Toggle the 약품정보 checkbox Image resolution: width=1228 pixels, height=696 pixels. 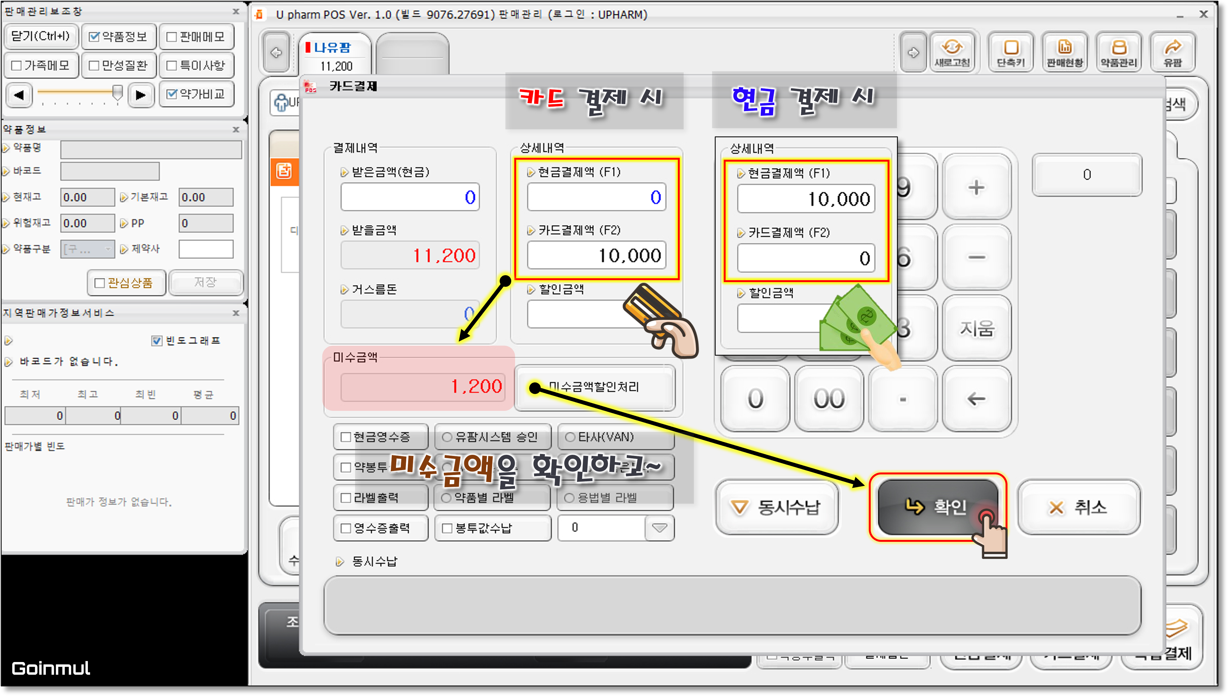point(94,37)
